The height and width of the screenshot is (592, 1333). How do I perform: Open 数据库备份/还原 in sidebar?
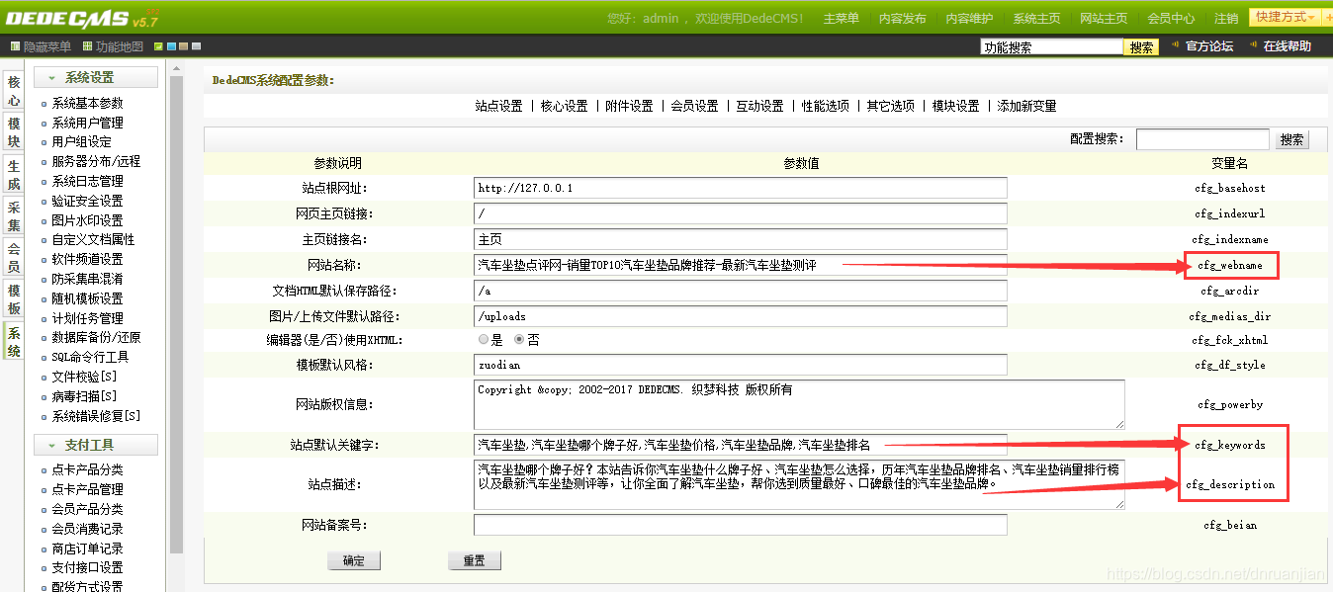pyautogui.click(x=96, y=337)
